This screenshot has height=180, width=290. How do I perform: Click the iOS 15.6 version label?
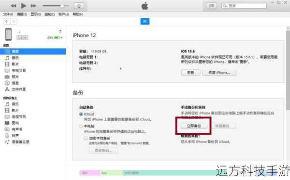click(x=188, y=51)
